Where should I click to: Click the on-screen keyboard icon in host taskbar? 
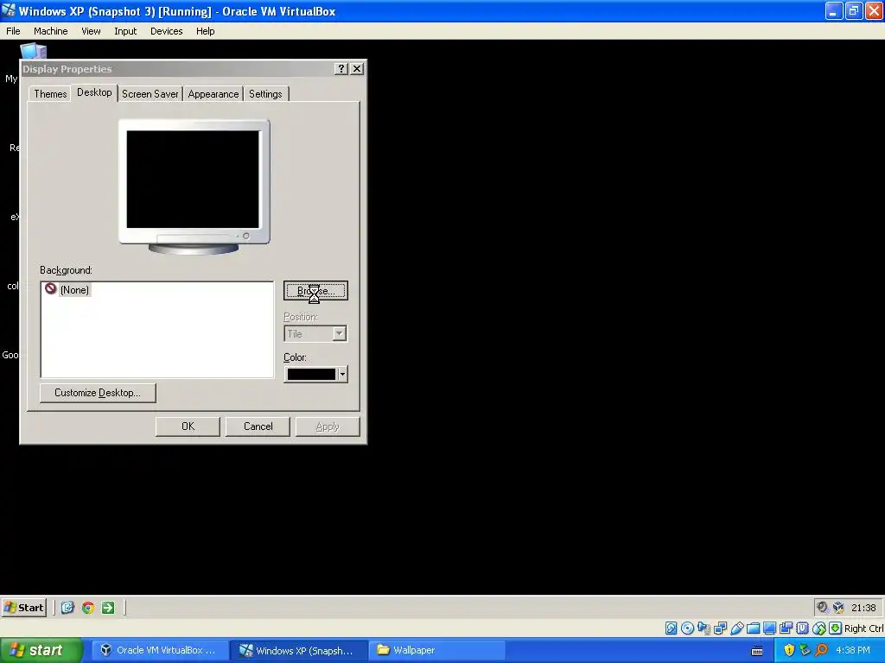(757, 651)
